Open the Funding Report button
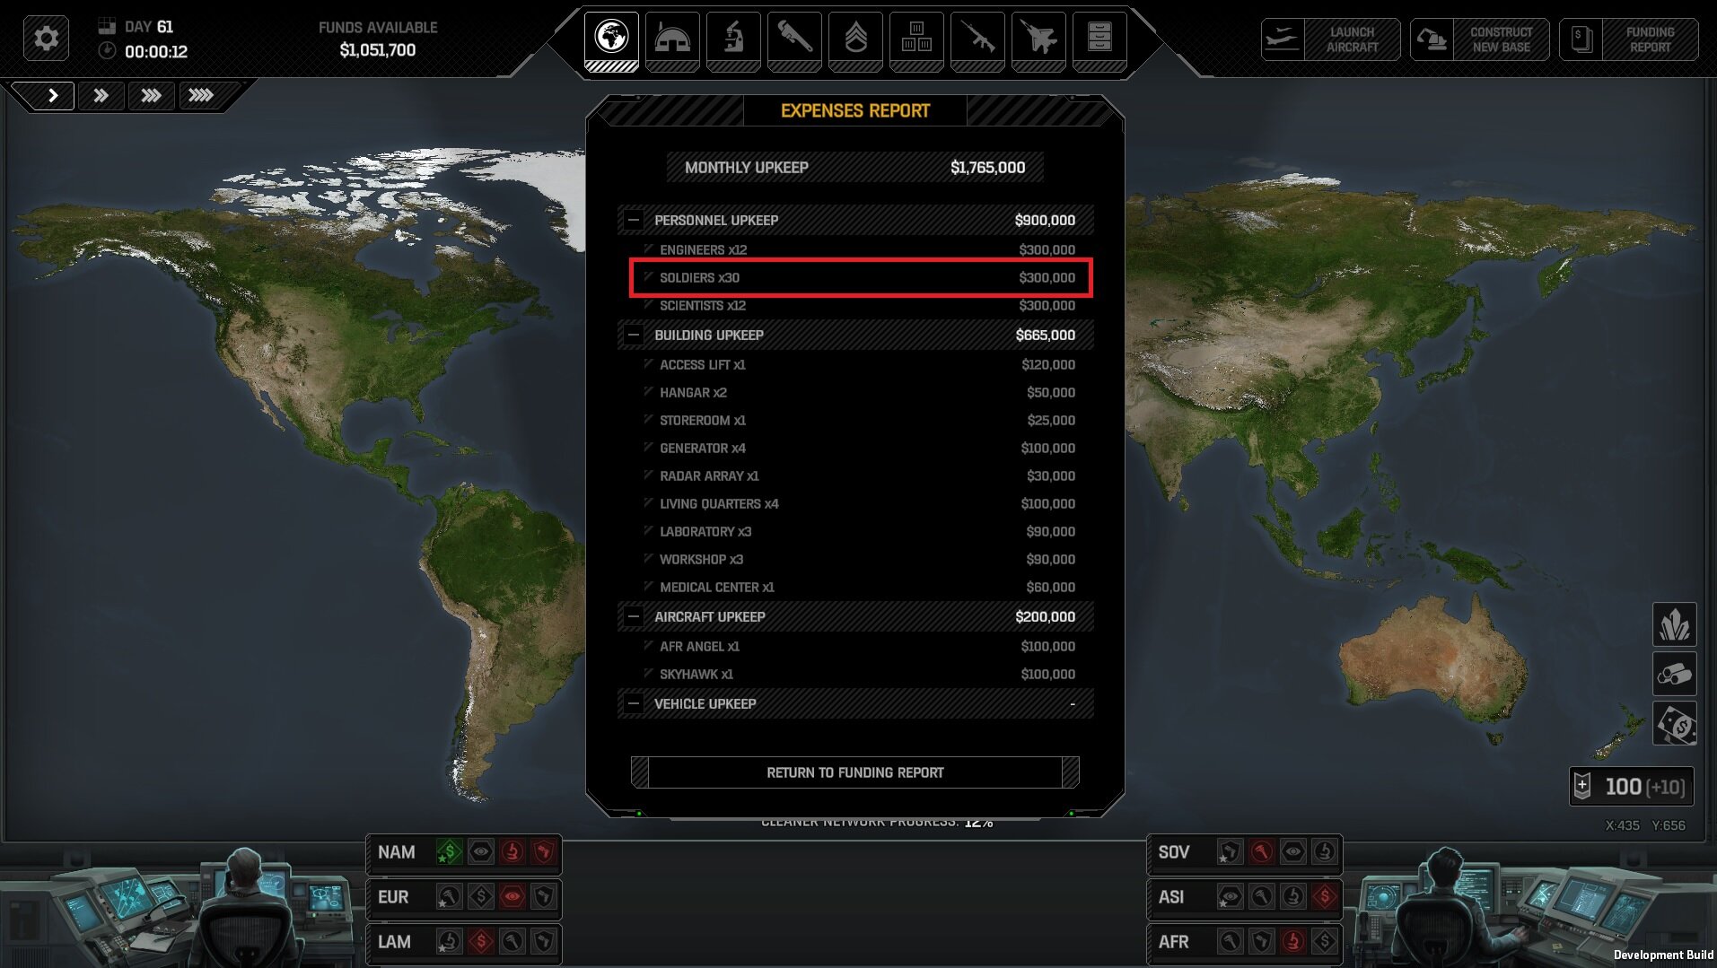Image resolution: width=1717 pixels, height=968 pixels. 1628,39
